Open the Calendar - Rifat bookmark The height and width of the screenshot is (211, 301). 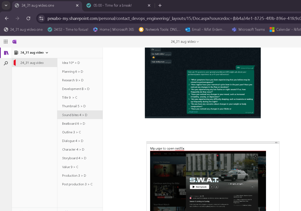(285, 29)
